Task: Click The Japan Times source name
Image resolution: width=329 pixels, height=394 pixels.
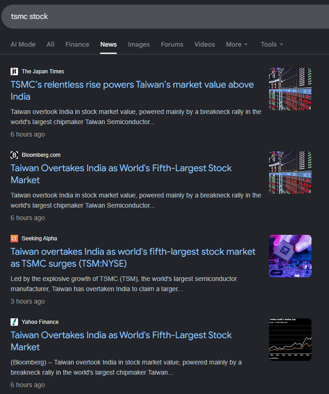Action: [43, 72]
